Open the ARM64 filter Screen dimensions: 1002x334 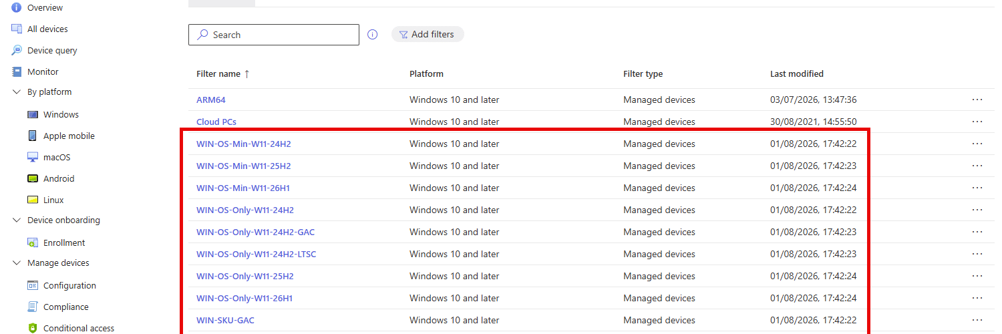tap(210, 100)
